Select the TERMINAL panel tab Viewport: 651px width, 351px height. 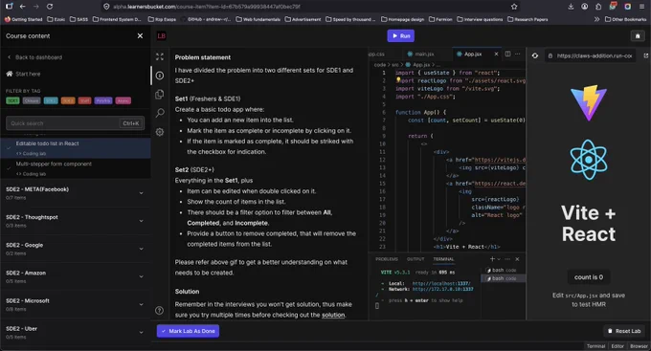(443, 259)
